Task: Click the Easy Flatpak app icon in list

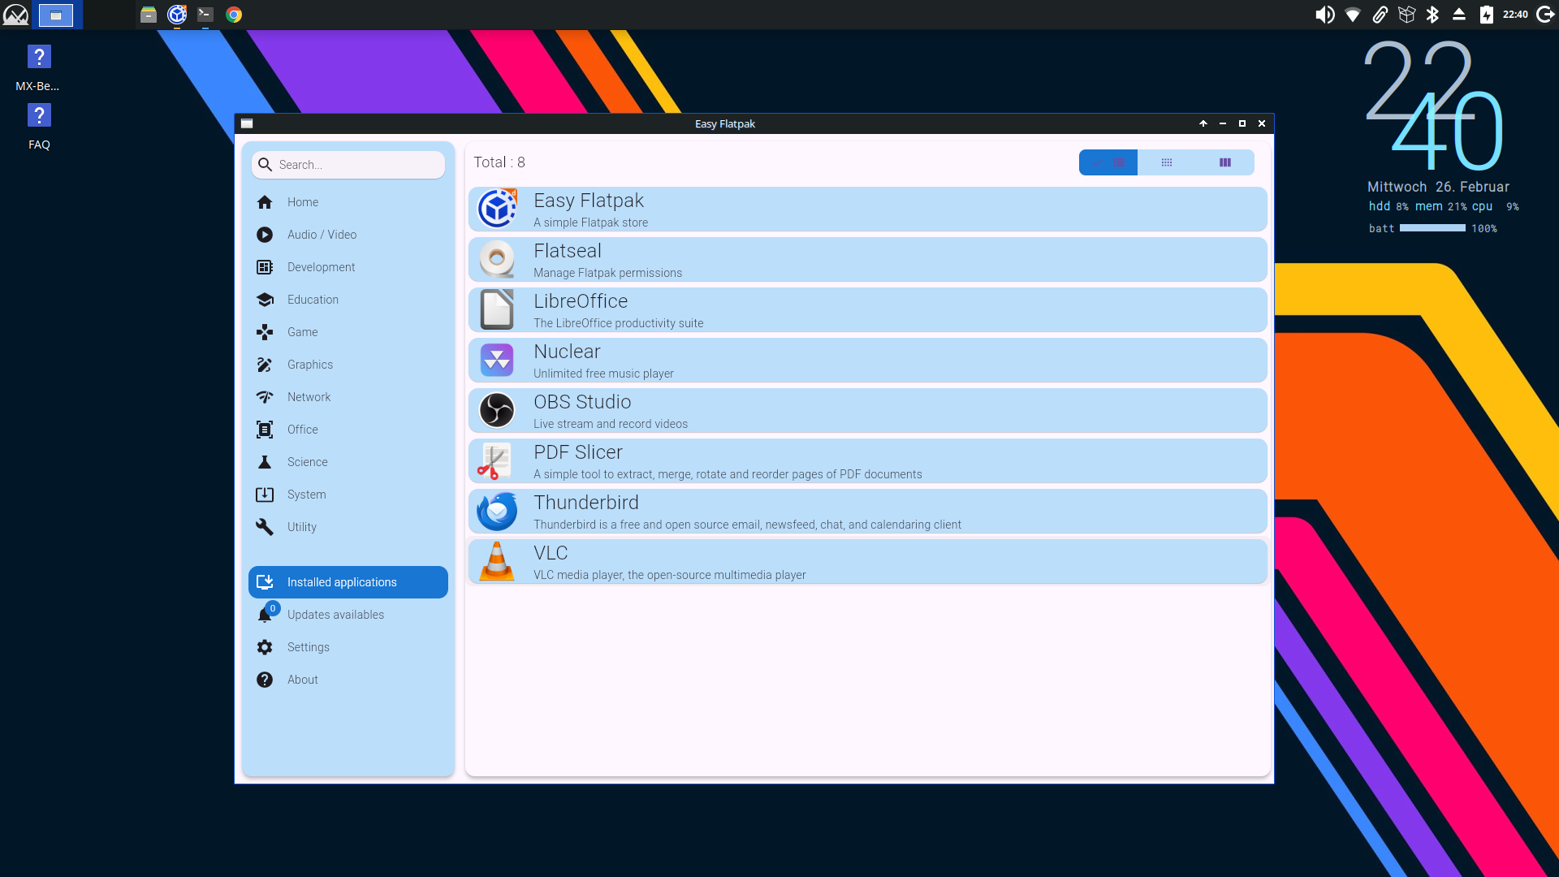Action: pos(497,209)
